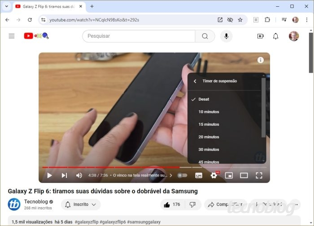The height and width of the screenshot is (226, 314).
Task: Like the video with thumbs up
Action: coord(172,204)
